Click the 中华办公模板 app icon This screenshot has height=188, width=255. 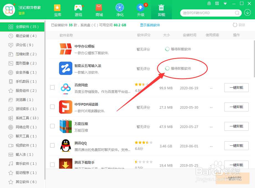65,49
